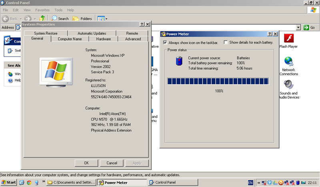The height and width of the screenshot is (187, 320).
Task: Open the Views dropdown arrow
Action: pyautogui.click(x=106, y=19)
